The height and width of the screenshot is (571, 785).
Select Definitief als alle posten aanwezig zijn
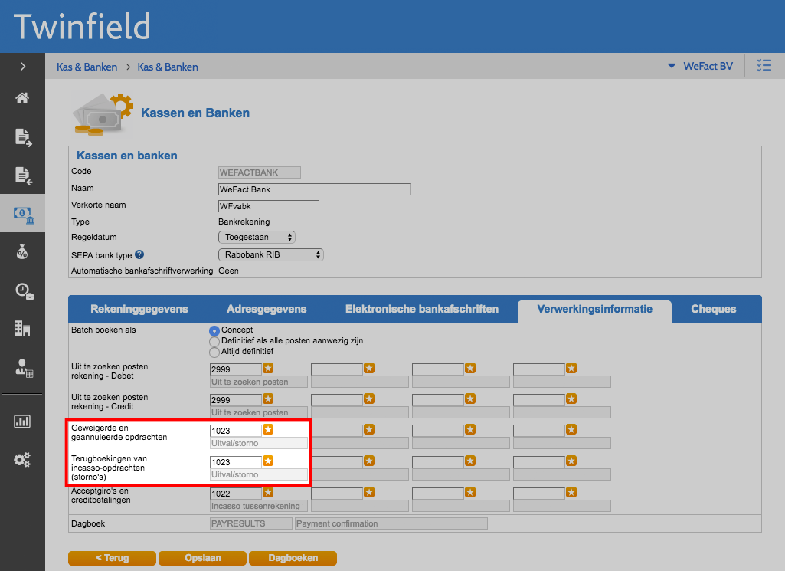point(214,341)
